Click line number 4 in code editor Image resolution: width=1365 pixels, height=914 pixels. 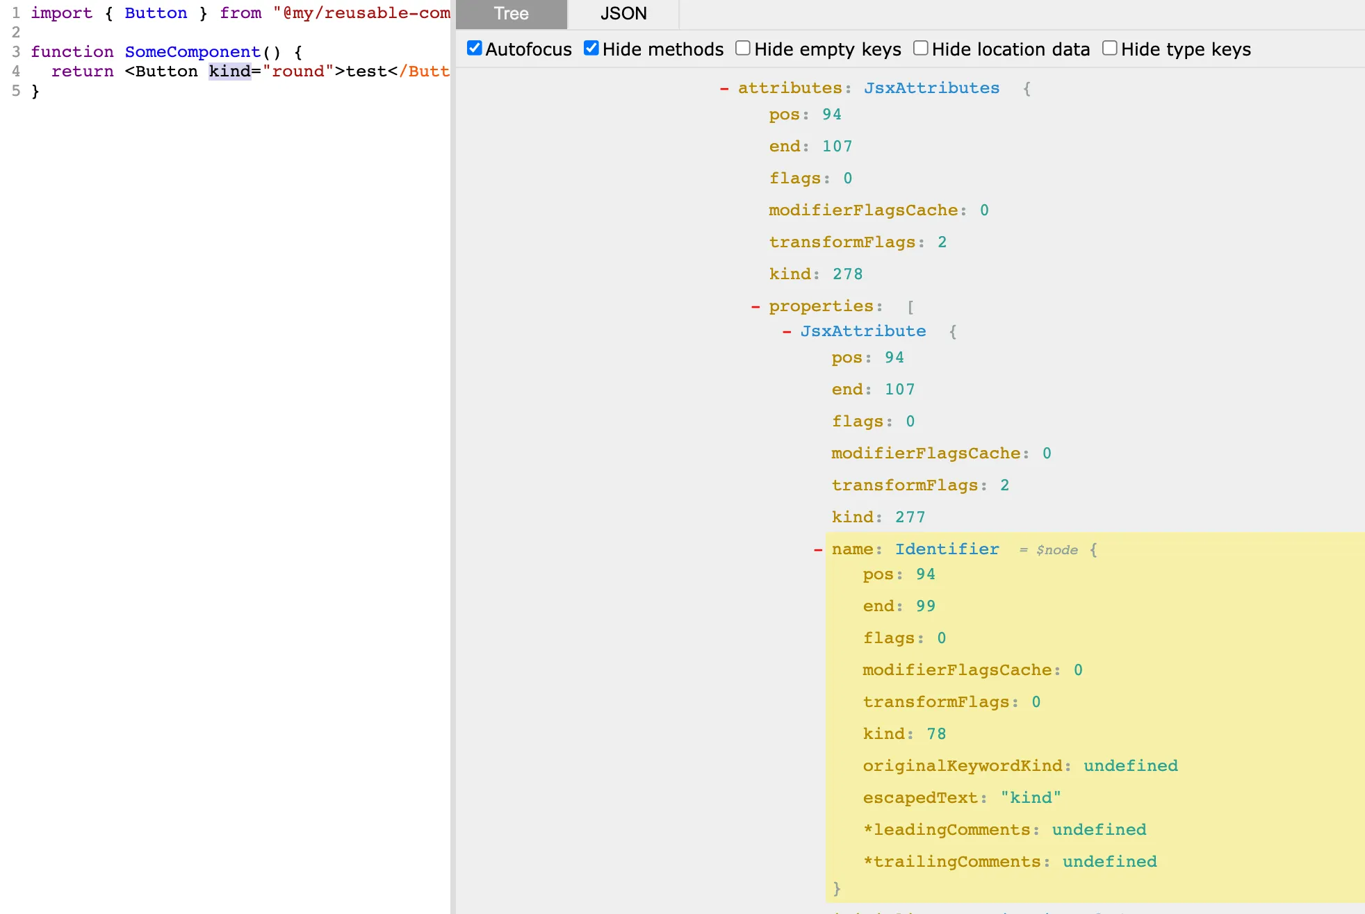(15, 71)
